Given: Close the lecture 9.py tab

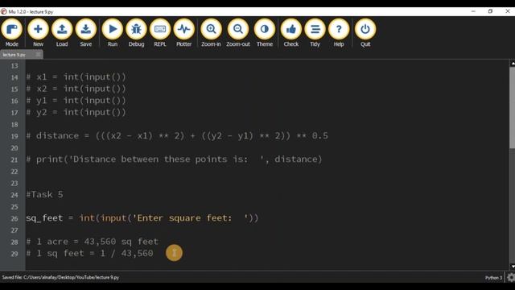Looking at the screenshot, I should tap(39, 55).
